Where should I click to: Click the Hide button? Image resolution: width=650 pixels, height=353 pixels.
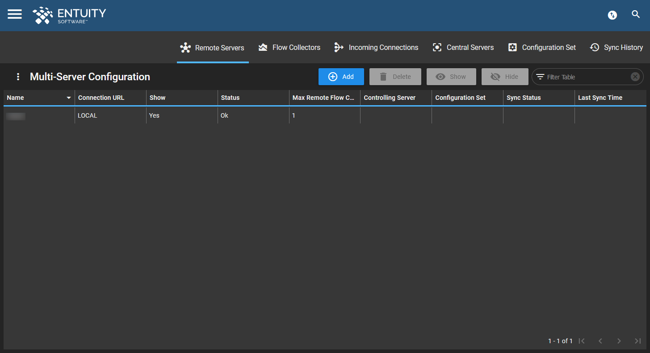click(505, 77)
